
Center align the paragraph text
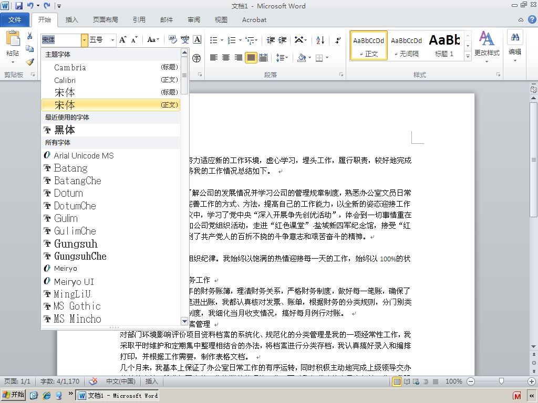pyautogui.click(x=226, y=58)
